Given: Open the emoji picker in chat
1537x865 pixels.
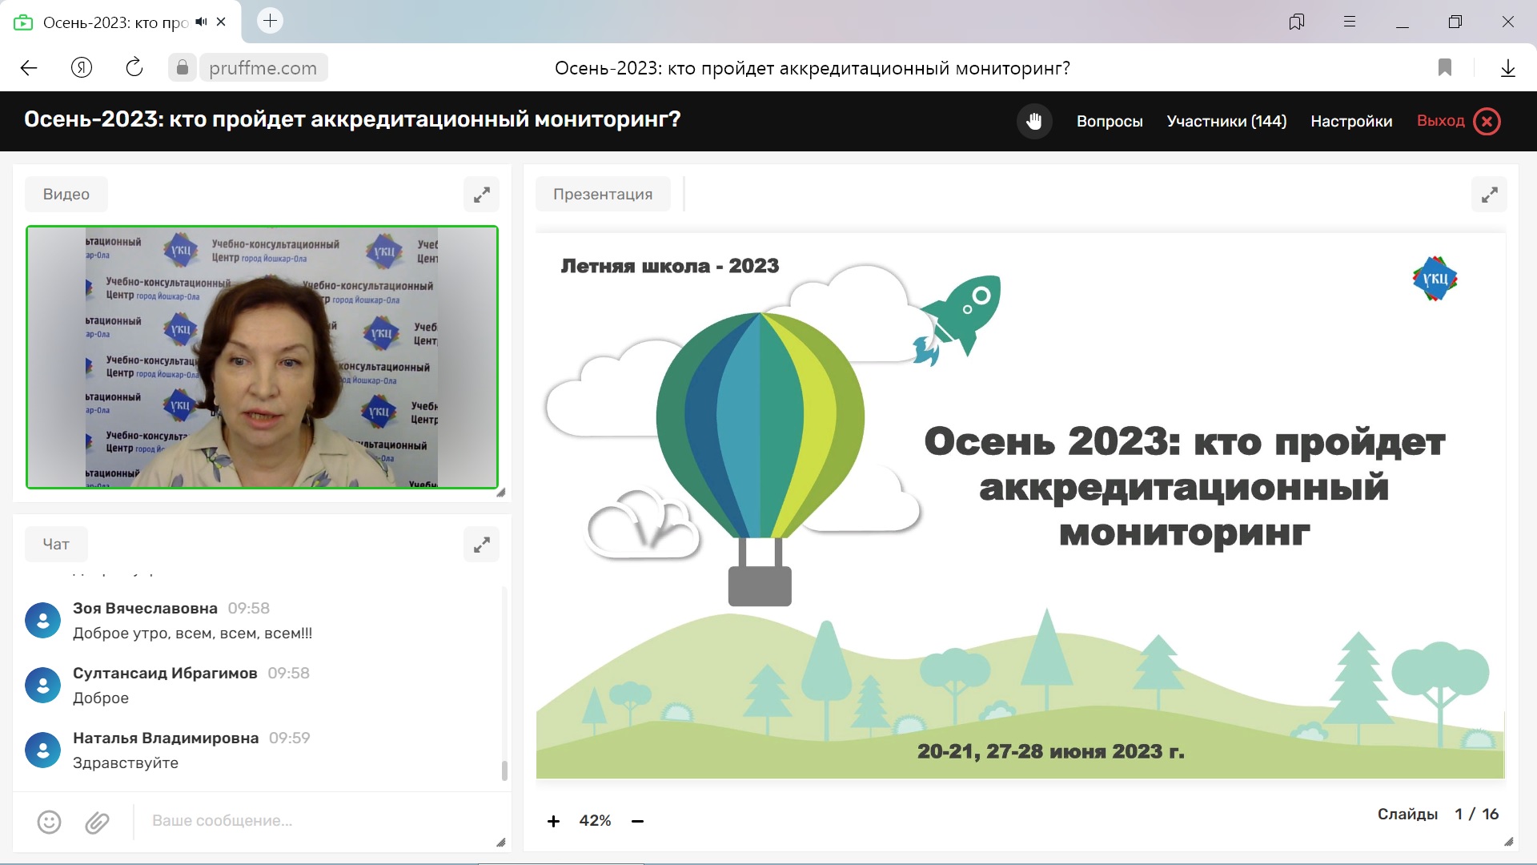Looking at the screenshot, I should coord(49,822).
